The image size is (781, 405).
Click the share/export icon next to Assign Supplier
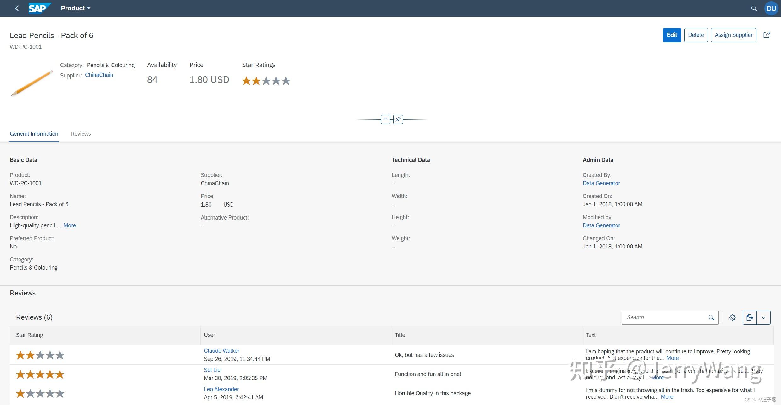[x=767, y=35]
